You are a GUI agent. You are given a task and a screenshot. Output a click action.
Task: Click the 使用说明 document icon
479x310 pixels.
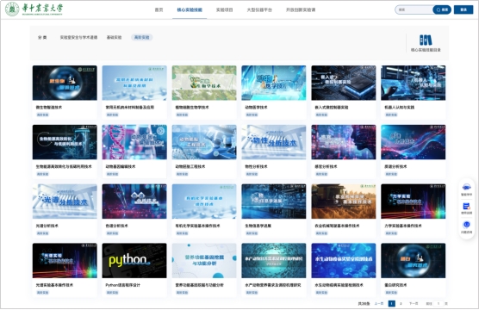466,206
